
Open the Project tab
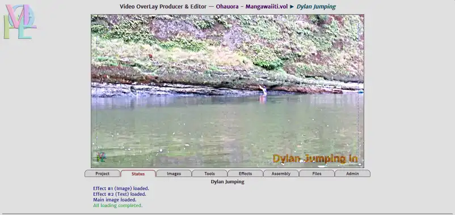103,174
